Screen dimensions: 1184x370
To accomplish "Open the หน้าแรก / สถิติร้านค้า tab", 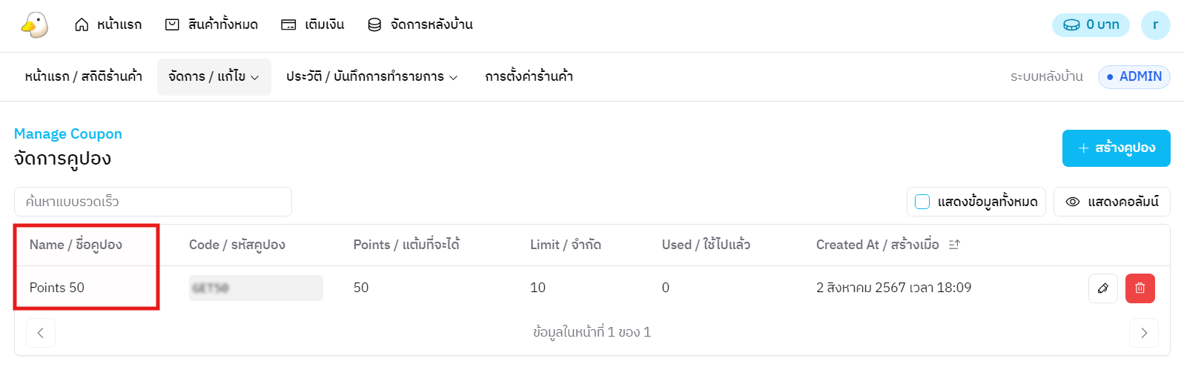I will point(83,77).
